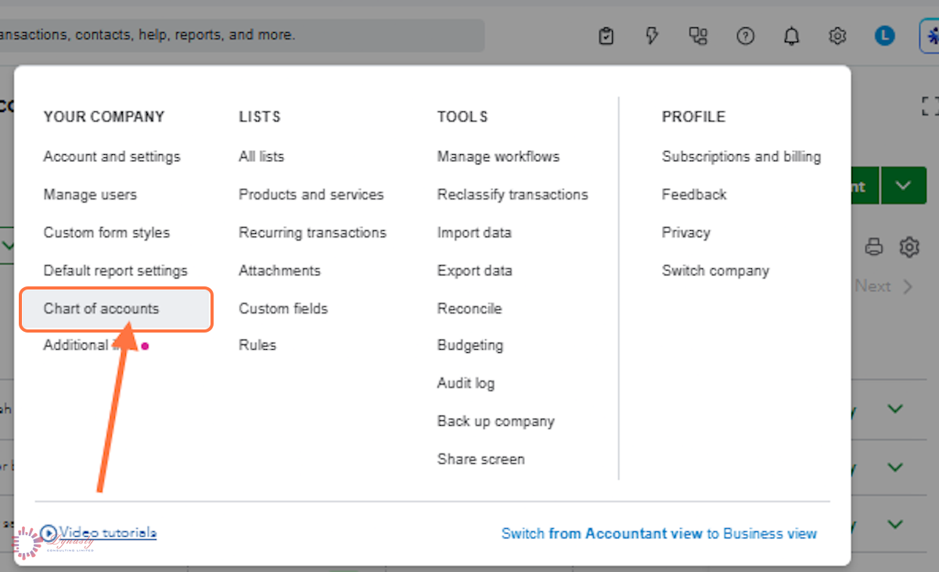Click the Next page chevron
The height and width of the screenshot is (572, 939).
(x=908, y=286)
